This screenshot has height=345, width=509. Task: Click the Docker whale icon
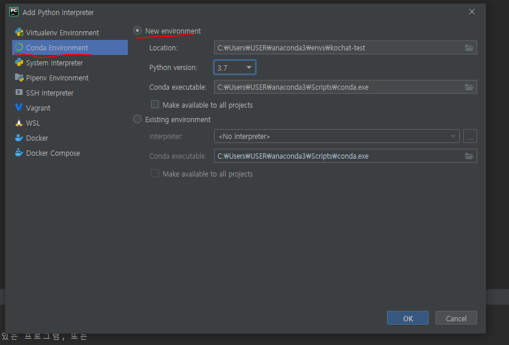19,138
